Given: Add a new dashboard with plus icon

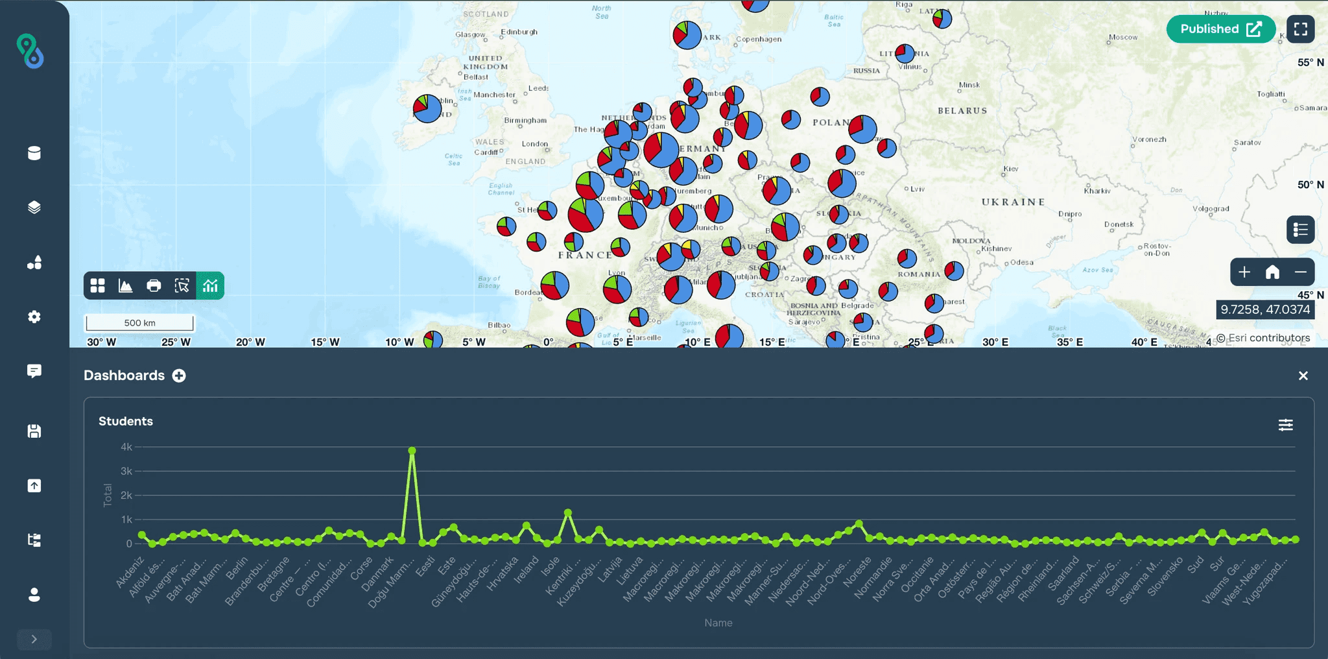Looking at the screenshot, I should click(179, 376).
